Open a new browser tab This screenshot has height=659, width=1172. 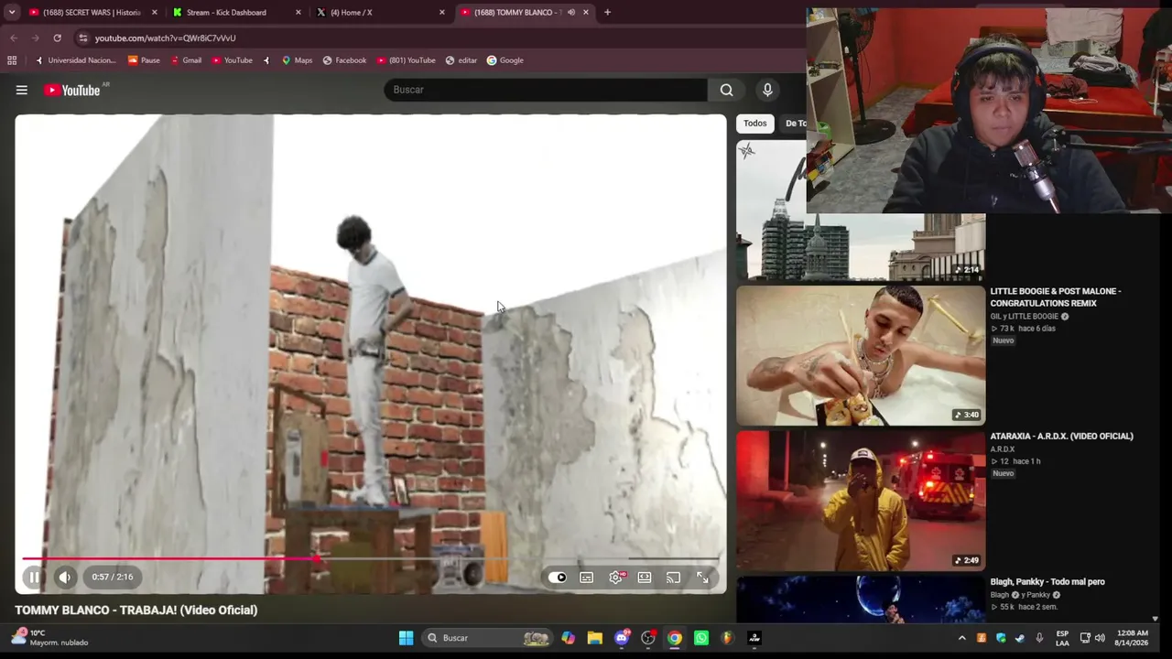(x=607, y=13)
